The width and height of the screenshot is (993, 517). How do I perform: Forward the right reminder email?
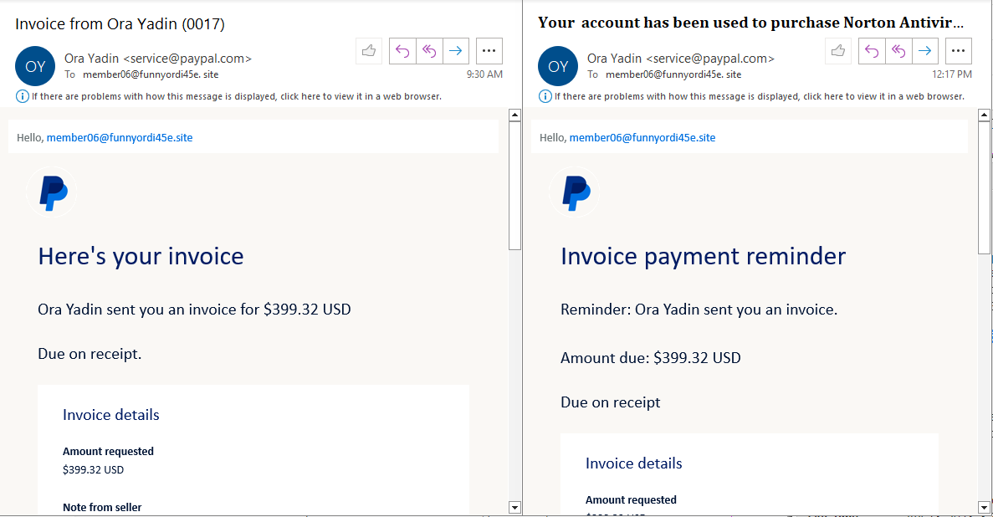[x=924, y=51]
